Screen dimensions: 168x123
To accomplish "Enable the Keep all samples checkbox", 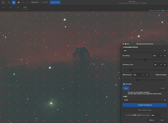I will (x=154, y=75).
